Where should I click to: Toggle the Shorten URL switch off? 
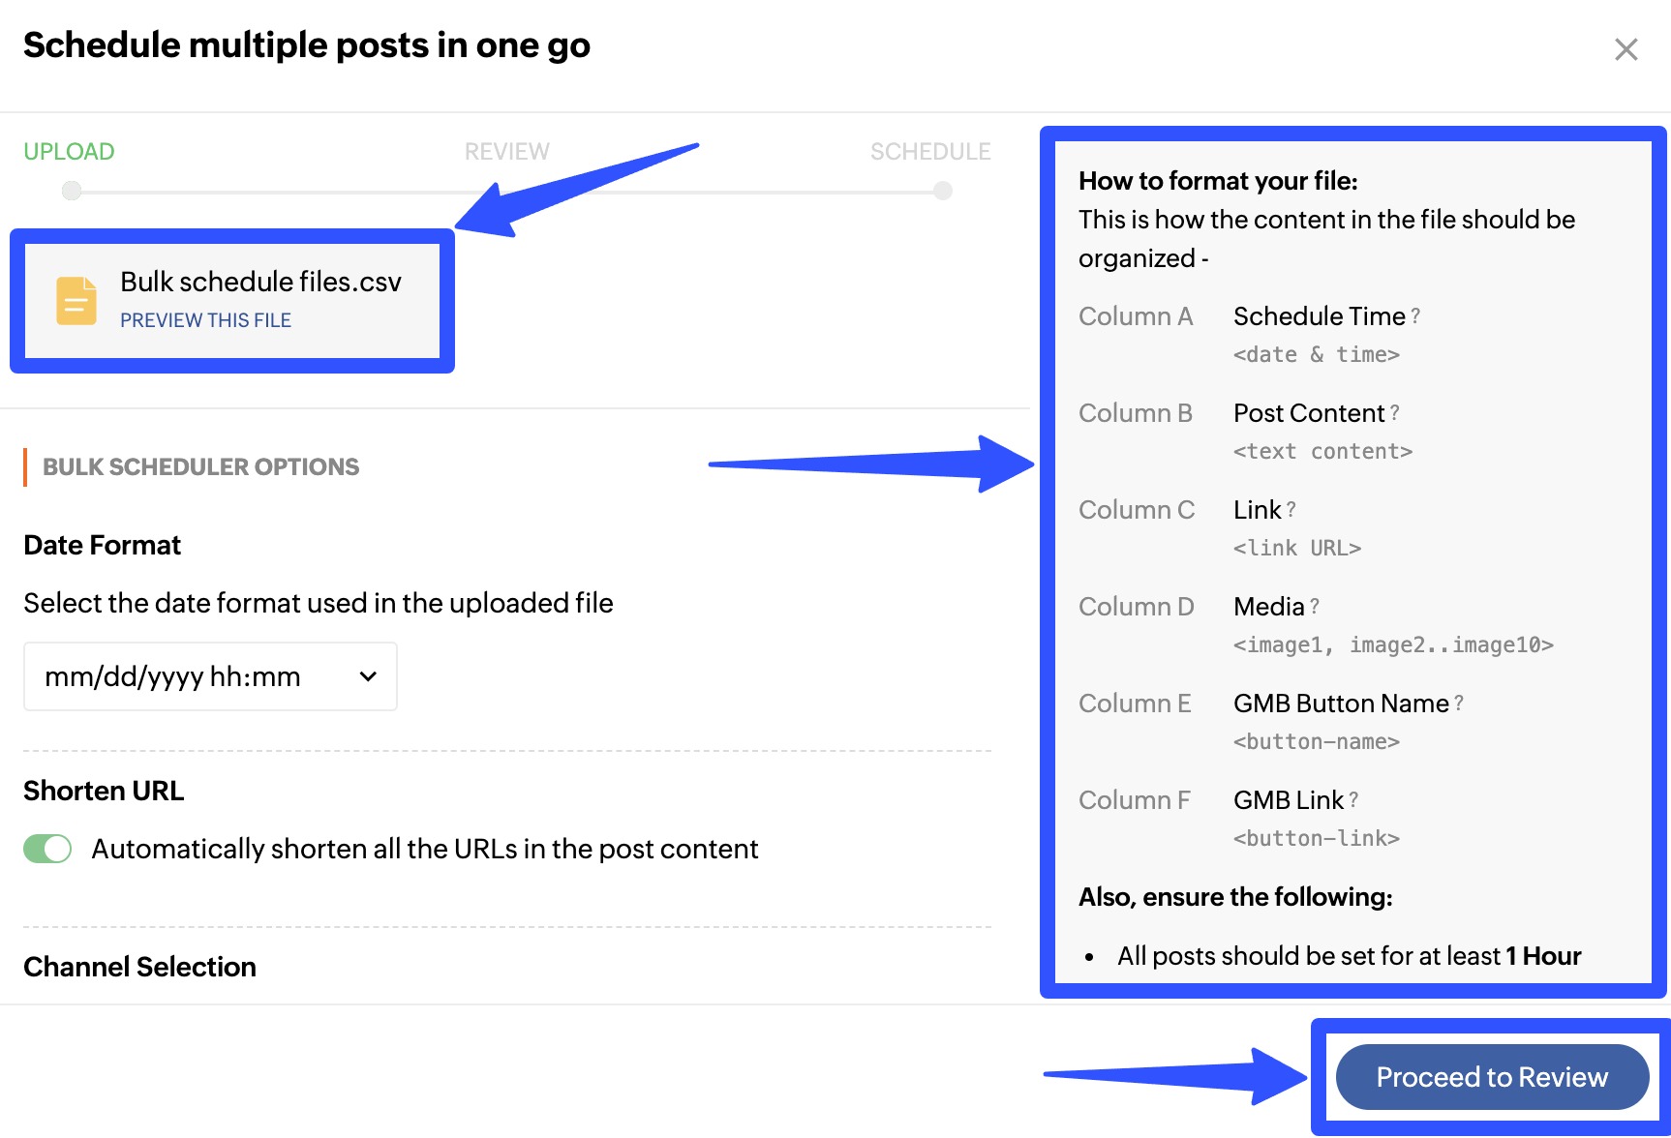(x=46, y=849)
